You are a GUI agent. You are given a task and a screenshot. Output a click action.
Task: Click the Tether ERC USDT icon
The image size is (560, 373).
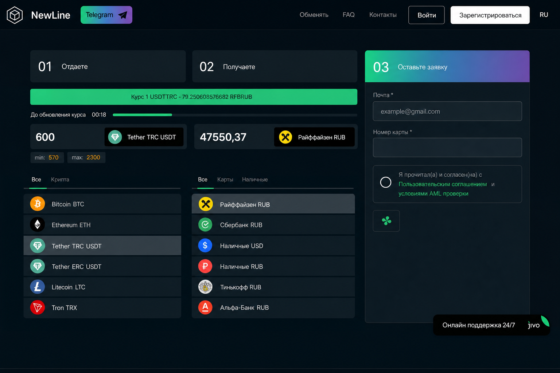coord(38,266)
